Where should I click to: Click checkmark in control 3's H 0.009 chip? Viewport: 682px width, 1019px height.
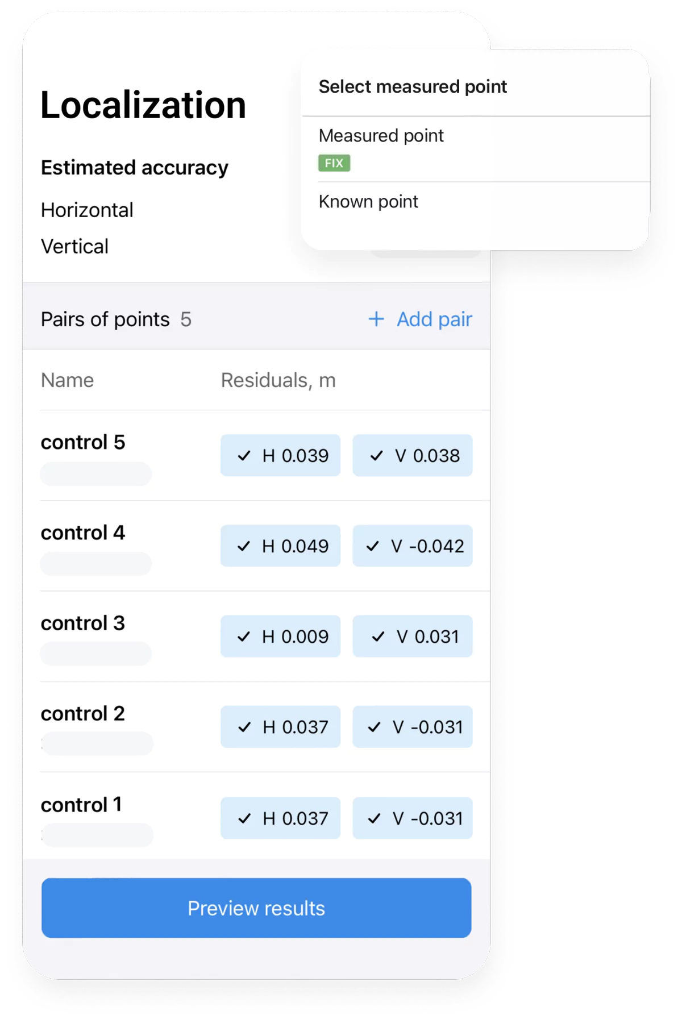[244, 636]
